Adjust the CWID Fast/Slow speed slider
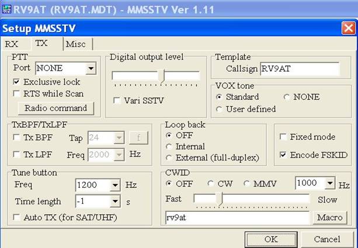The width and height of the screenshot is (358, 248). 220,200
